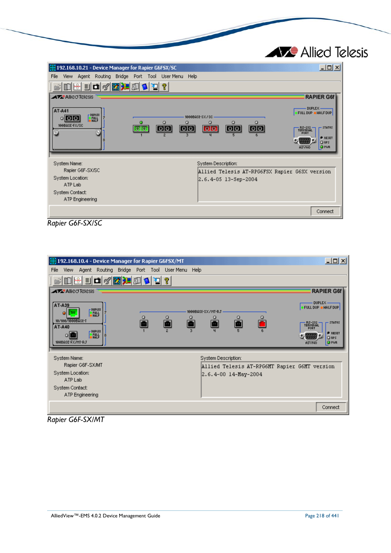This screenshot has width=391, height=553.
Task: Open Agent menu in G6FSX/MT window
Action: [x=85, y=270]
